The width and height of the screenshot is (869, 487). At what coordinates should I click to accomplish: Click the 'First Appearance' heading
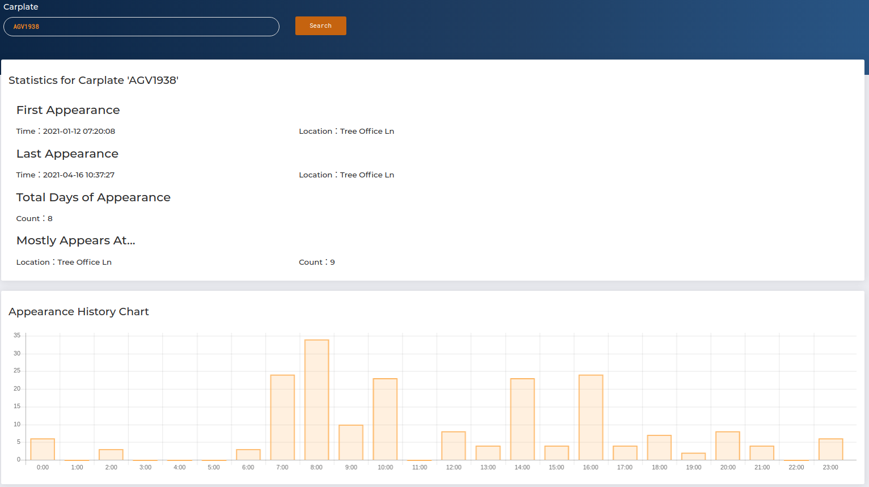pyautogui.click(x=68, y=110)
